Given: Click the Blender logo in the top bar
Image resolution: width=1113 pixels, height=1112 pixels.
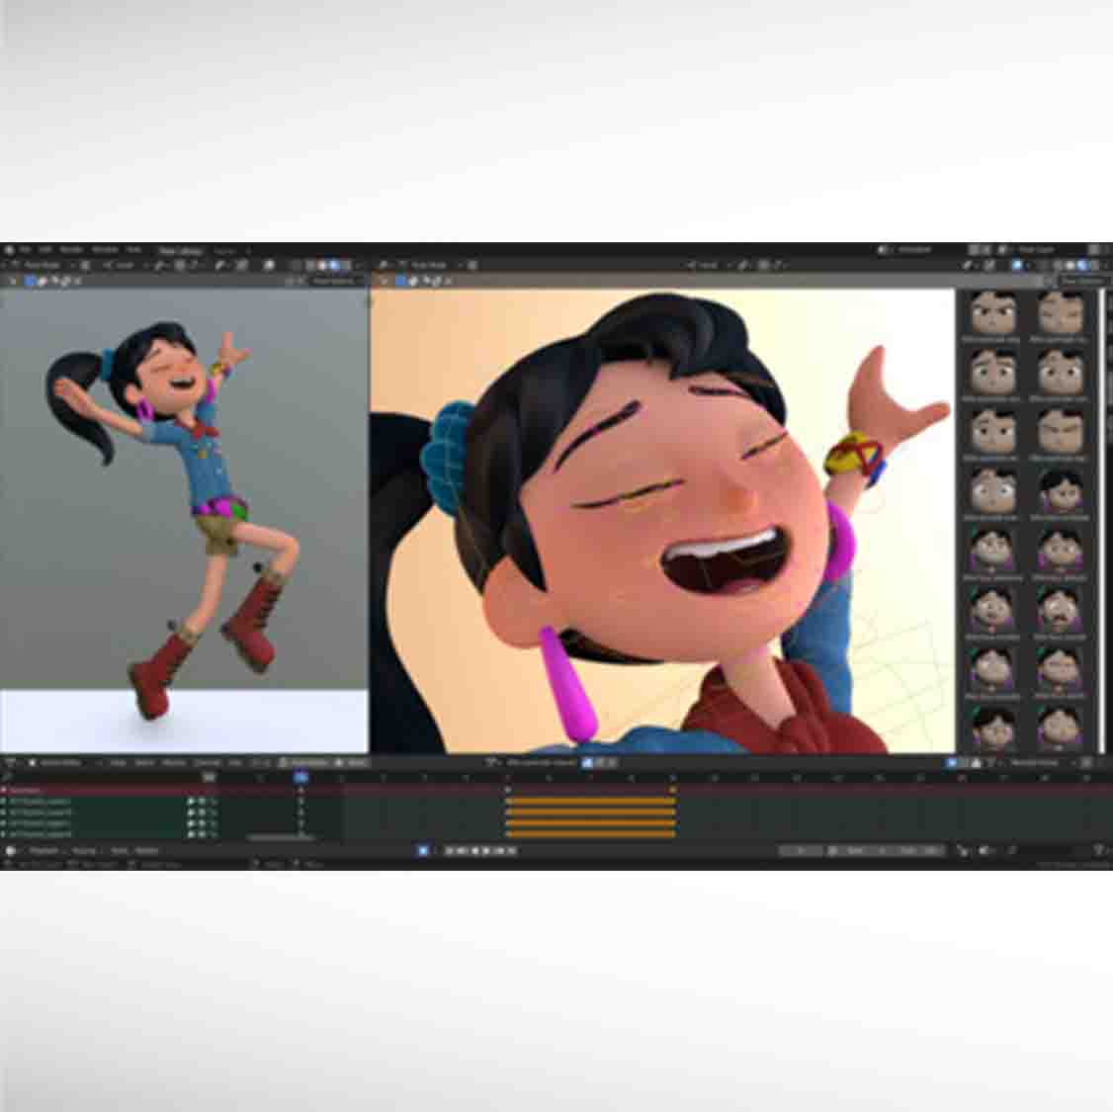Looking at the screenshot, I should pos(9,251).
